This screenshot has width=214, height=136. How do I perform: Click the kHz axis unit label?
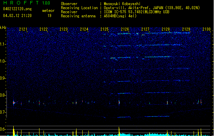coord(3,28)
